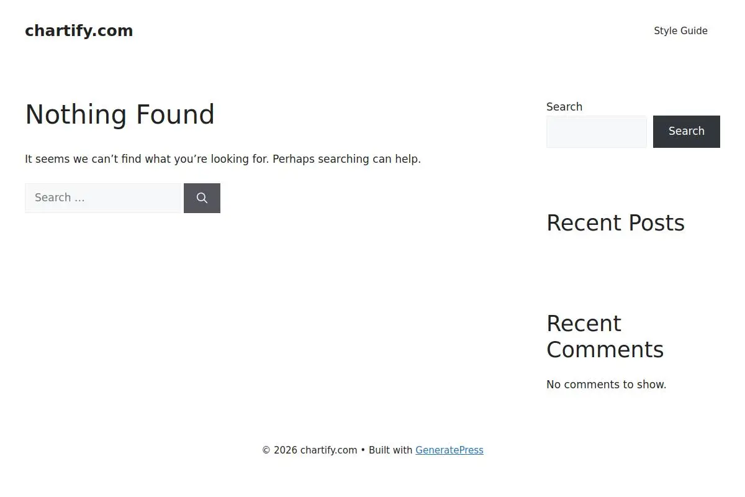Click the "Nothing Found" page heading
Screen dimensions: 745x497
click(x=120, y=115)
